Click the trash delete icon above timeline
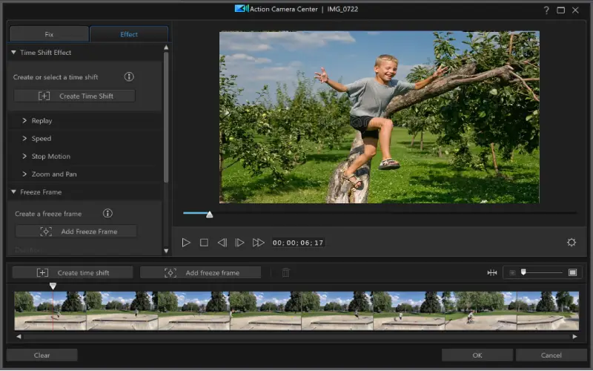 pos(285,272)
